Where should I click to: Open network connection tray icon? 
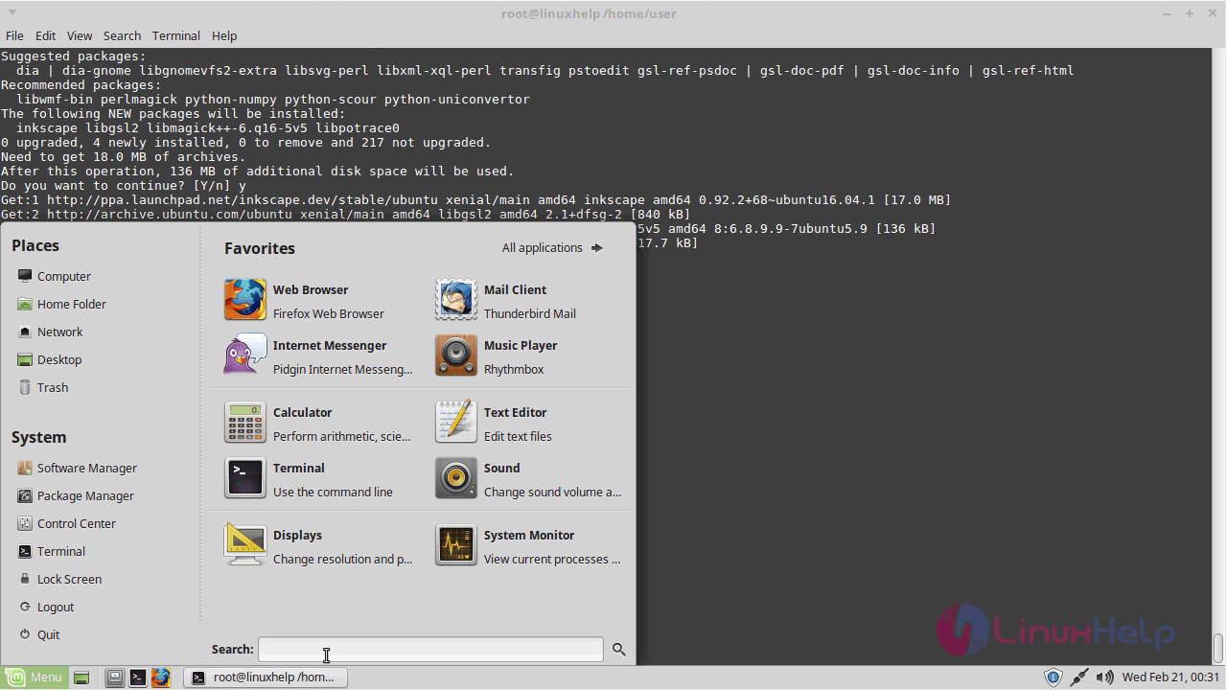[1079, 678]
